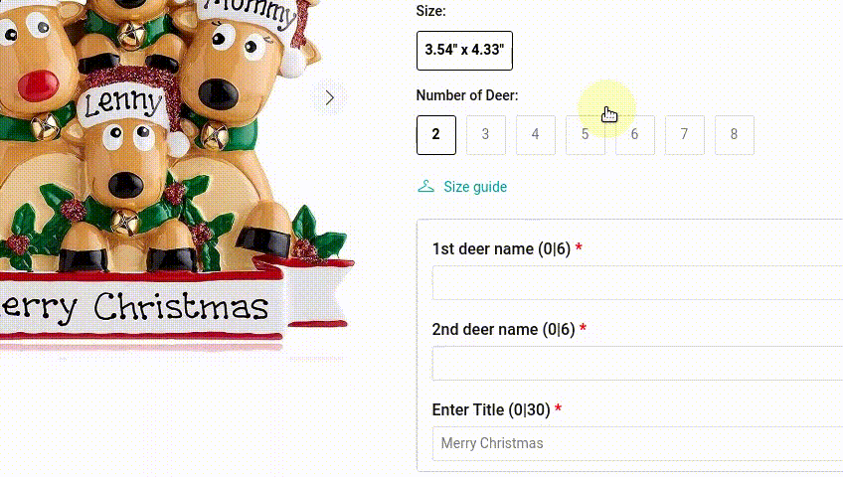Open the Size guide link

coord(475,187)
